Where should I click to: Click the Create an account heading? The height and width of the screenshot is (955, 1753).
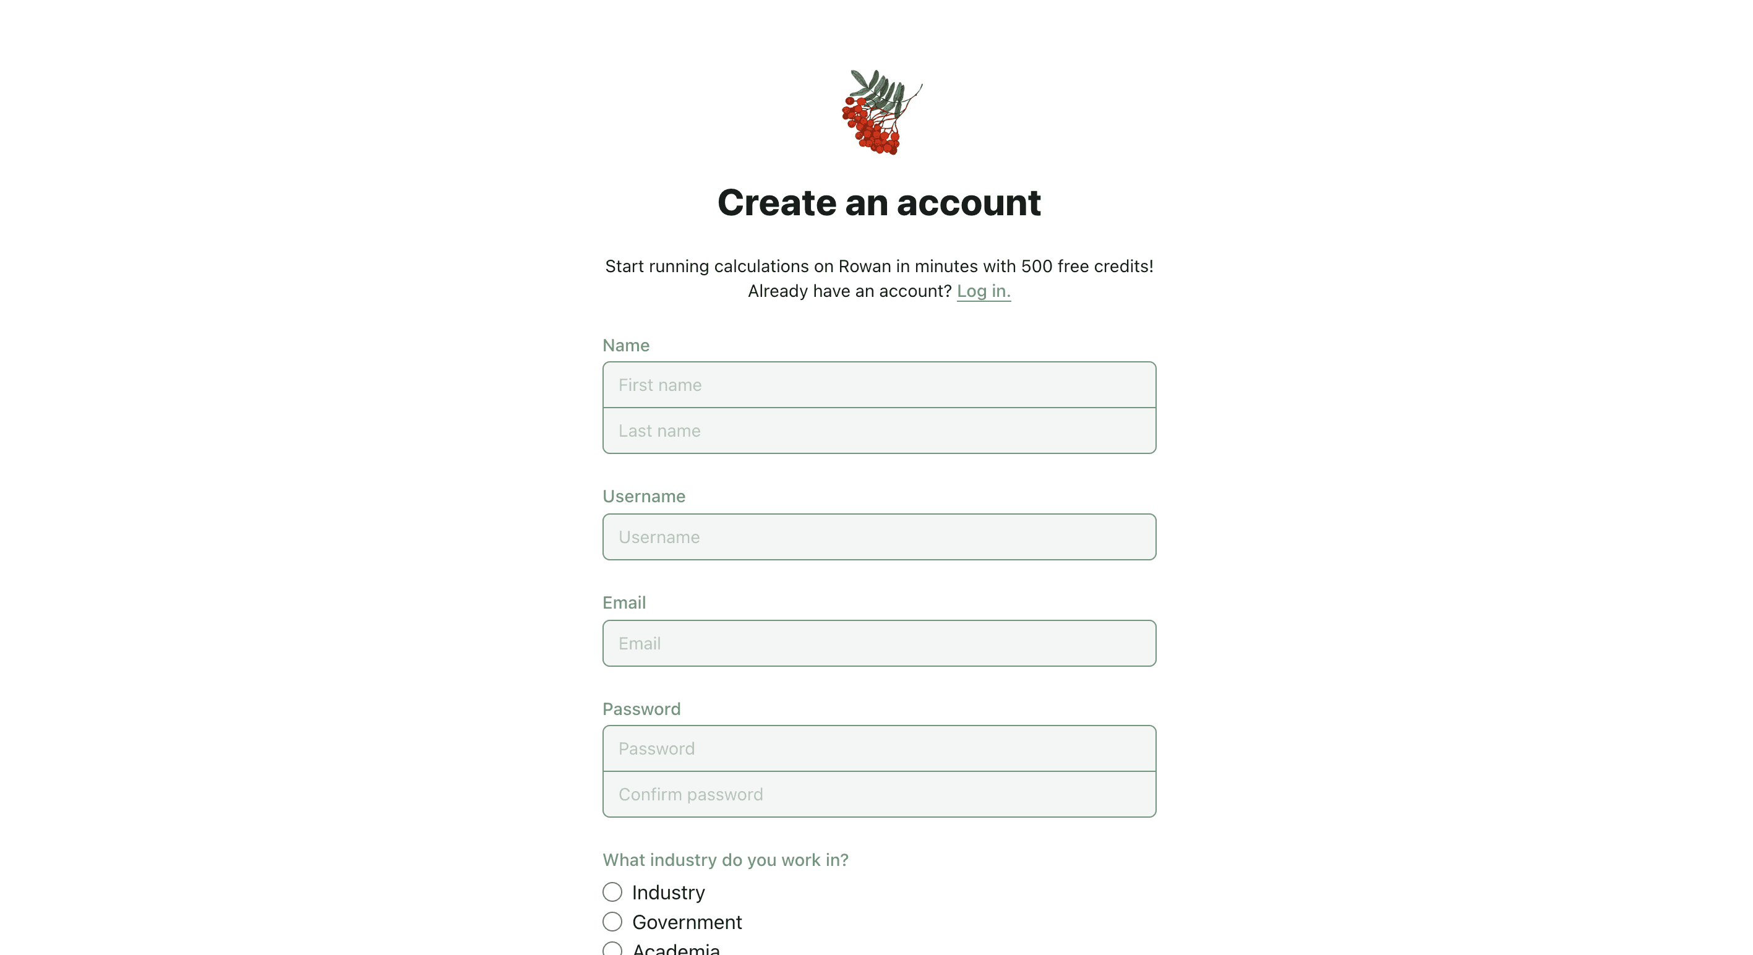pos(880,201)
